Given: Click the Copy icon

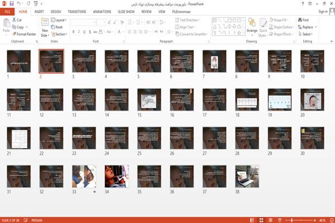Looking at the screenshot, I should pos(14,27).
